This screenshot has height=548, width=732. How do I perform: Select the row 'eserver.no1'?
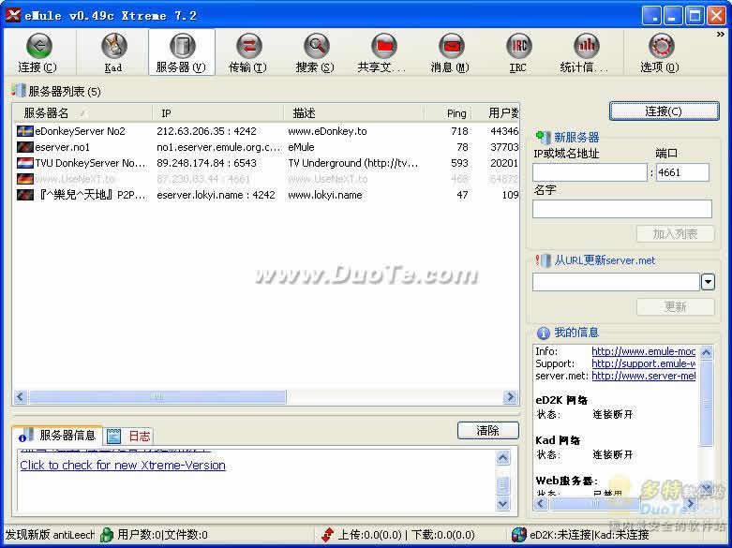(x=267, y=147)
